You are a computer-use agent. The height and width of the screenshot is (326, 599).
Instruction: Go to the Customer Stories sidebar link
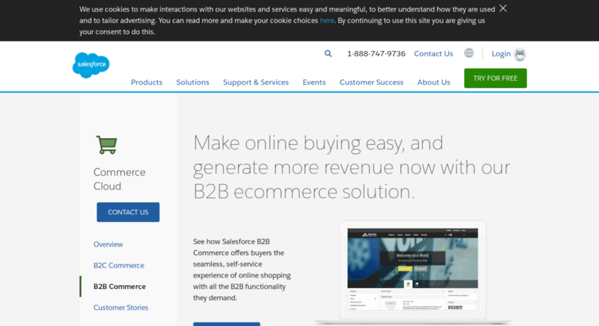tap(121, 308)
